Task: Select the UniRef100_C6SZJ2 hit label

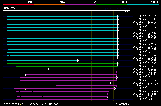Action: coord(144,19)
